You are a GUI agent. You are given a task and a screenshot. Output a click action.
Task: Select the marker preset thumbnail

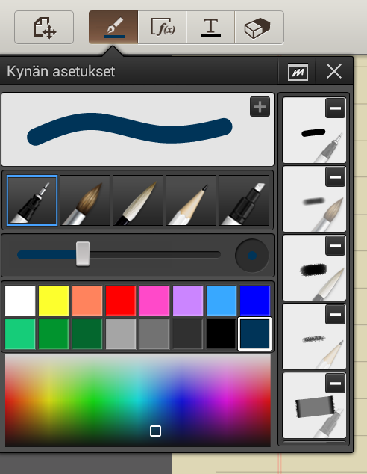[314, 405]
